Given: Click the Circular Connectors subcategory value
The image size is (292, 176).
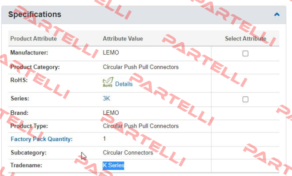Looking at the screenshot, I should (x=128, y=153).
